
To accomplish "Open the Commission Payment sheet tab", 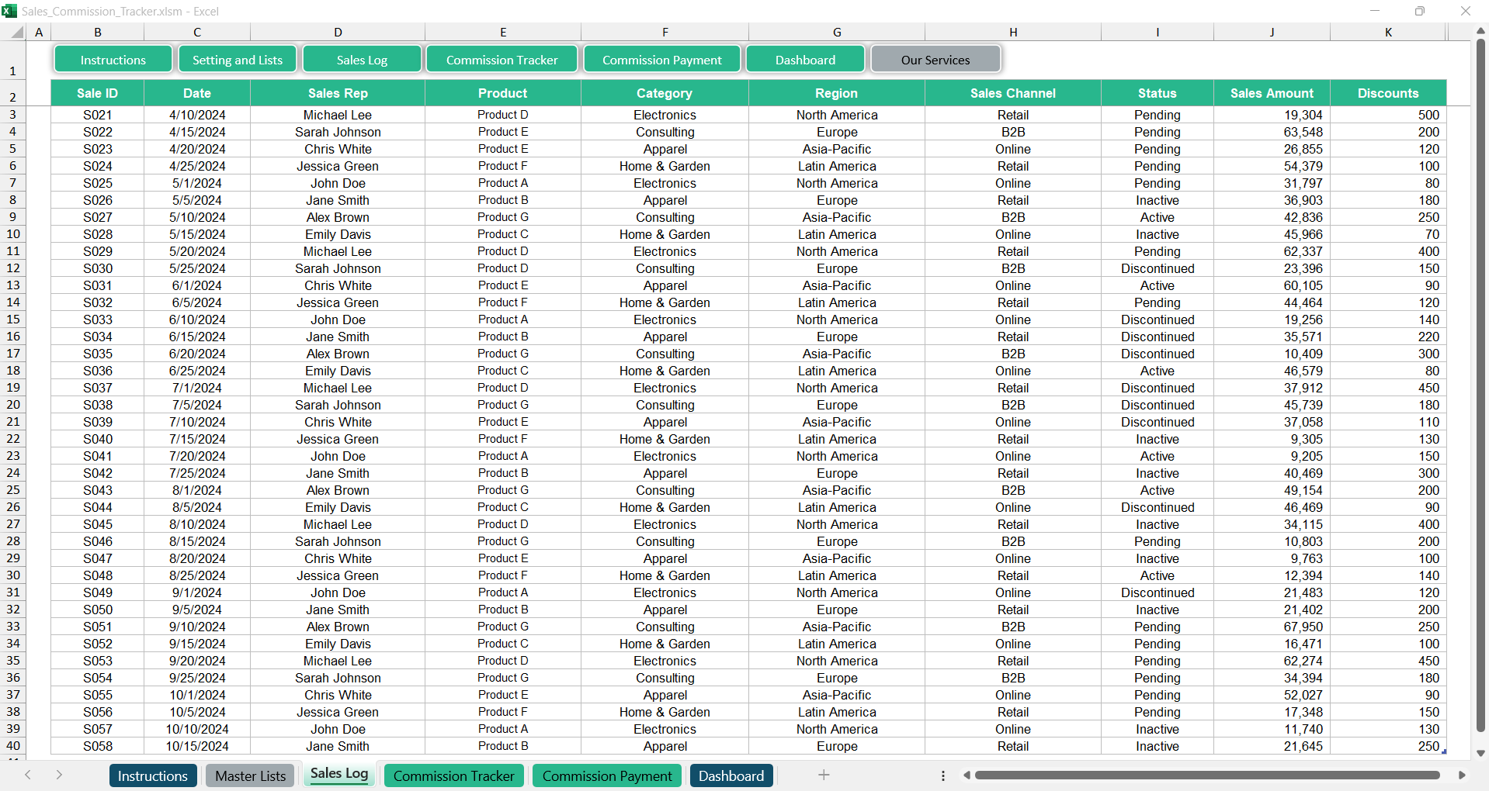I will click(x=607, y=775).
